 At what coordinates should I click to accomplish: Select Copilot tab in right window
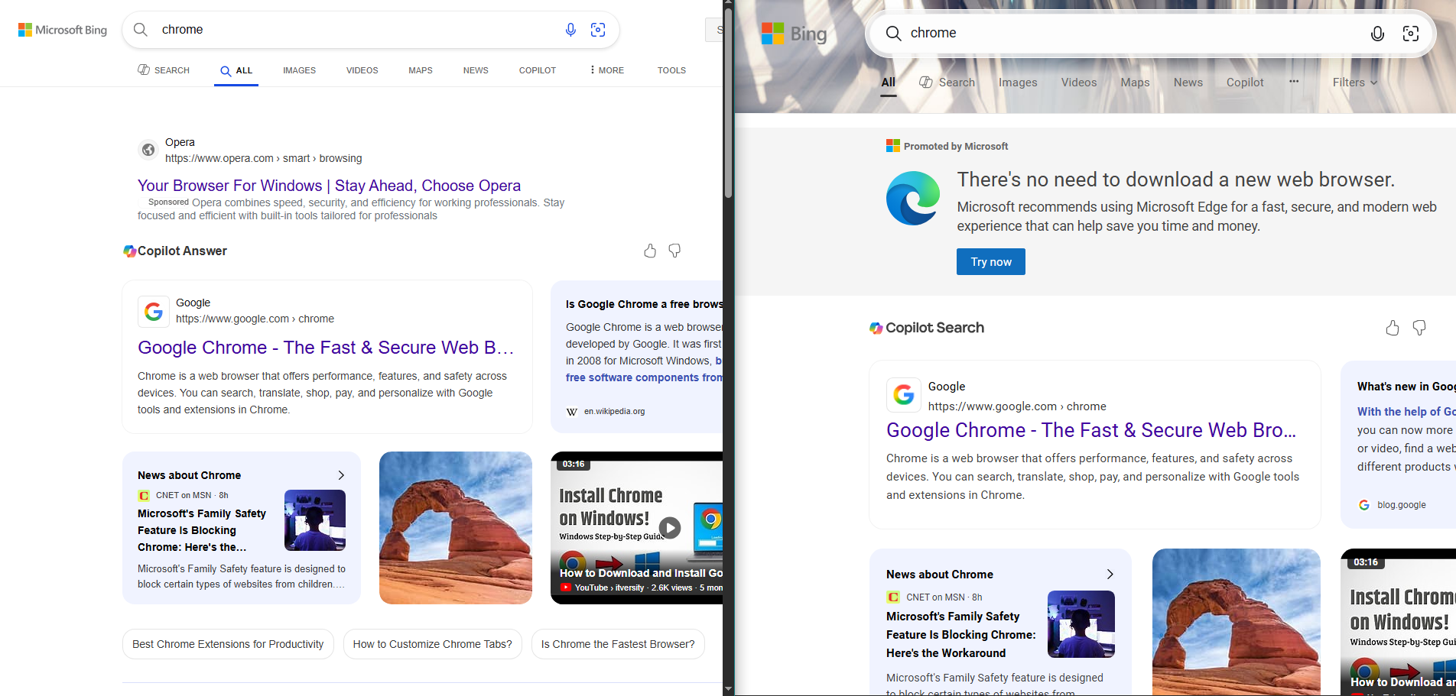coord(1245,83)
